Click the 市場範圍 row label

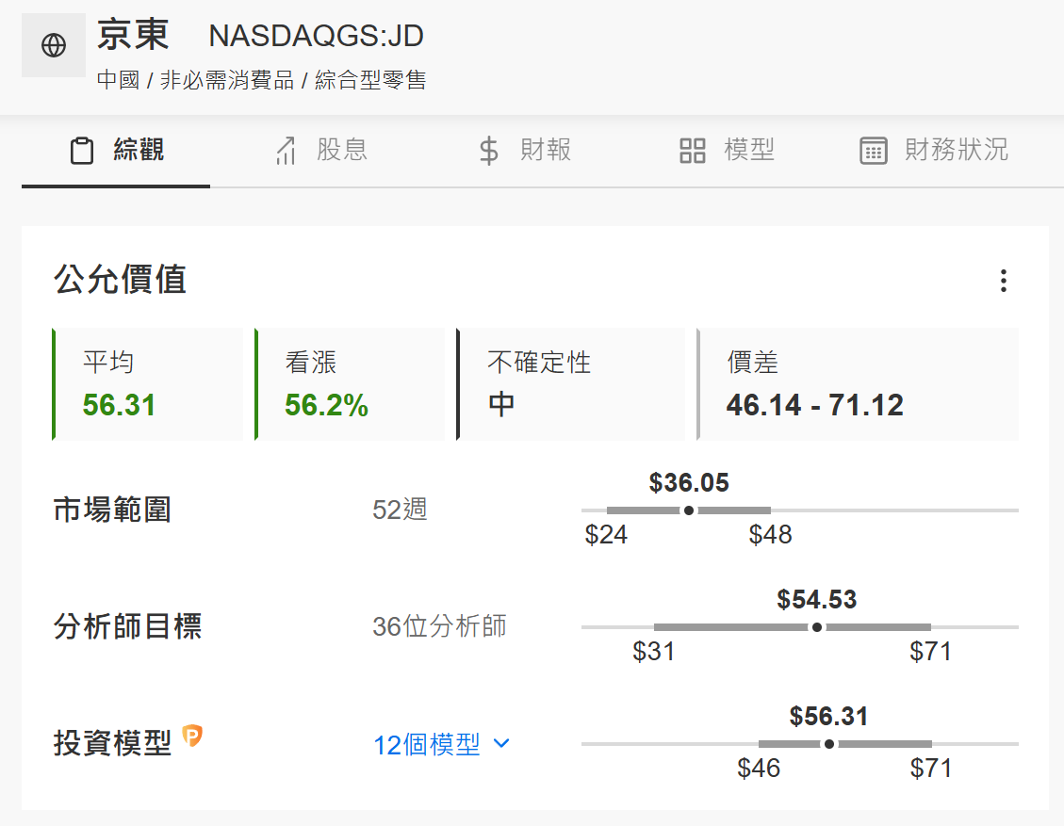tap(112, 510)
